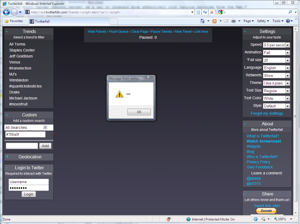Collapse the Custom panel minus icon
The width and height of the screenshot is (300, 224).
pos(7,115)
